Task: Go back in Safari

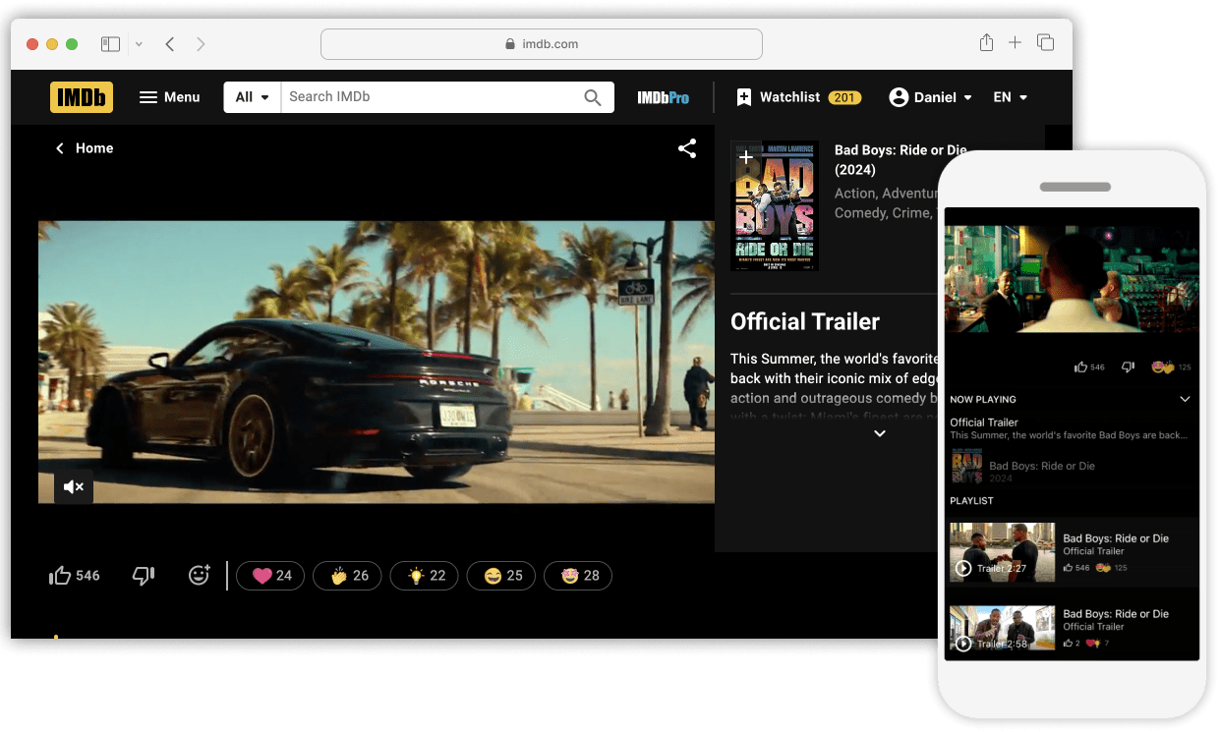Action: [x=170, y=43]
